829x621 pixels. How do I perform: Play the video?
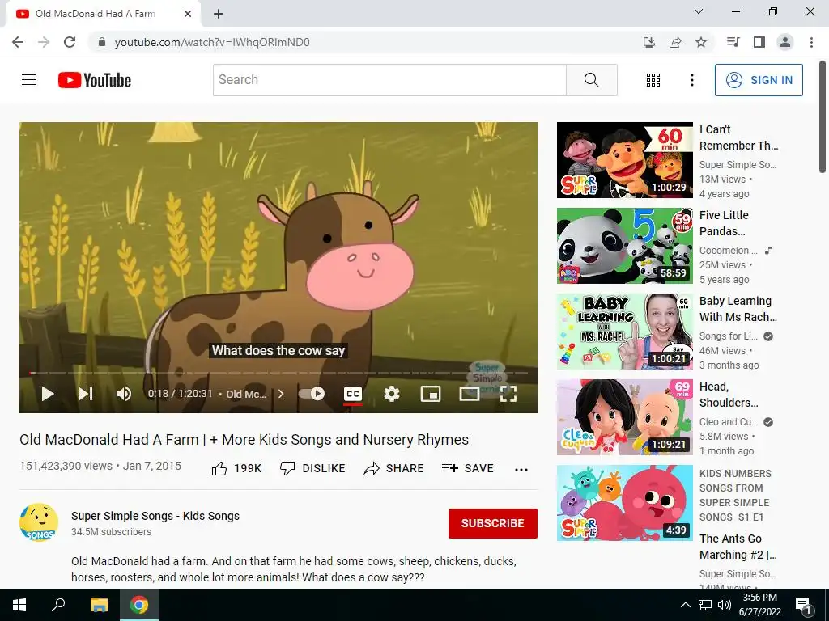coord(48,394)
